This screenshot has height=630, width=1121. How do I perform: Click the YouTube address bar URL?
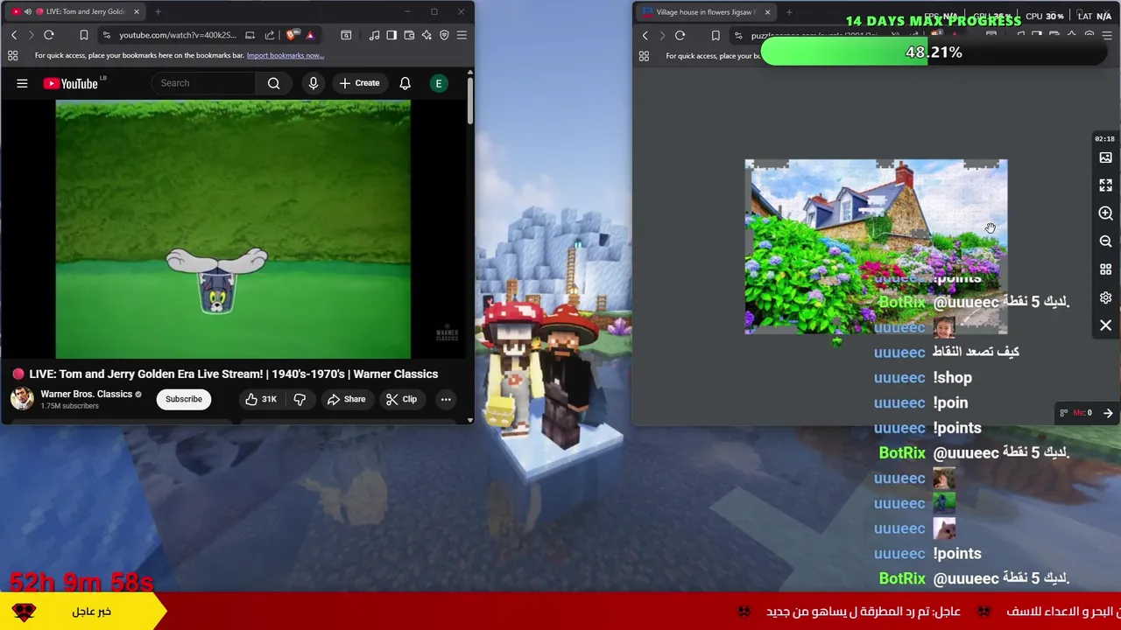(x=177, y=35)
